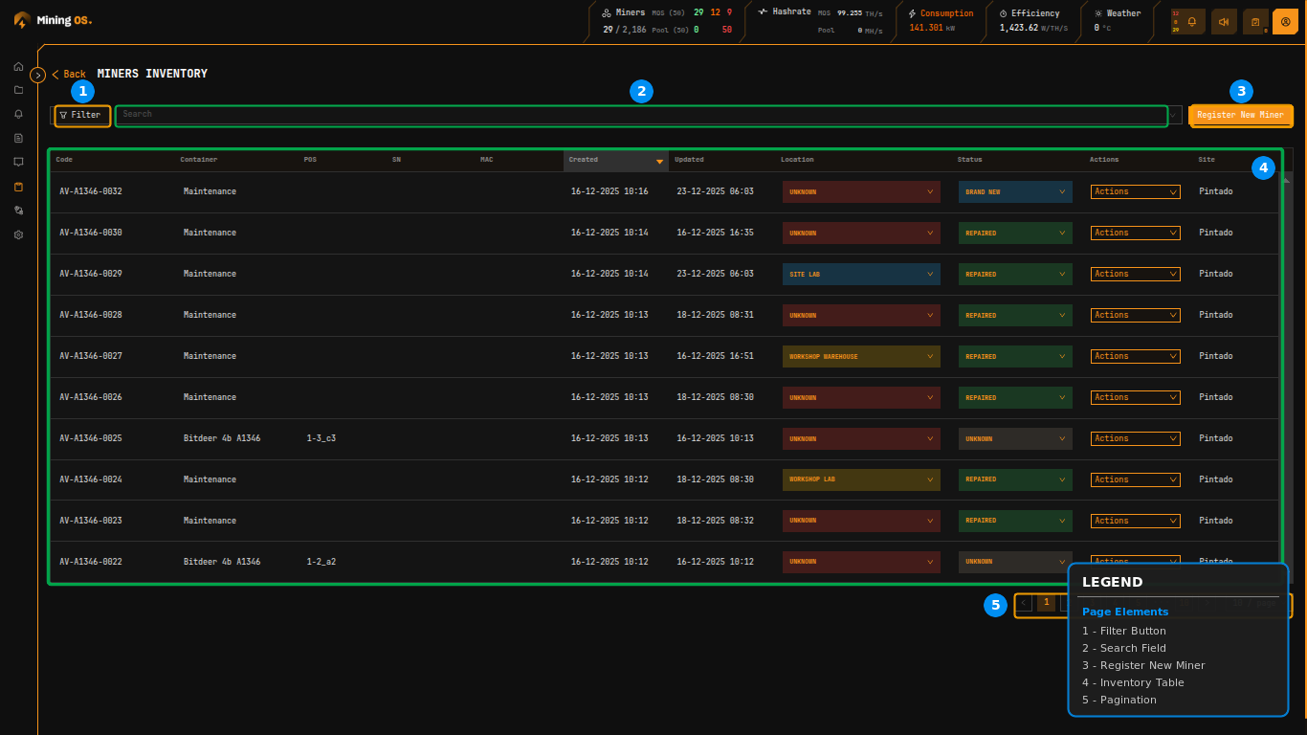Mute alerts with the speaker icon

[1224, 20]
